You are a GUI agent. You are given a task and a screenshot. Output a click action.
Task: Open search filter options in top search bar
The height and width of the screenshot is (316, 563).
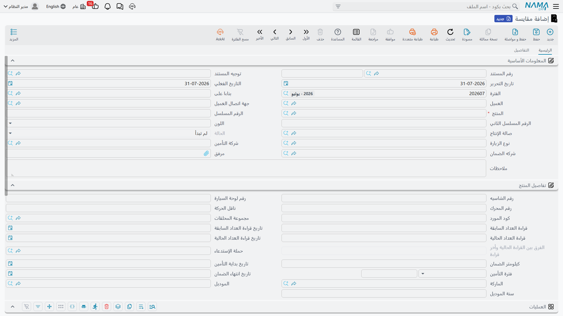(x=338, y=6)
